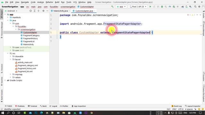Image resolution: width=205 pixels, height=115 pixels.
Task: Hide the Project panel with the minus icon
Action: pos(47,11)
